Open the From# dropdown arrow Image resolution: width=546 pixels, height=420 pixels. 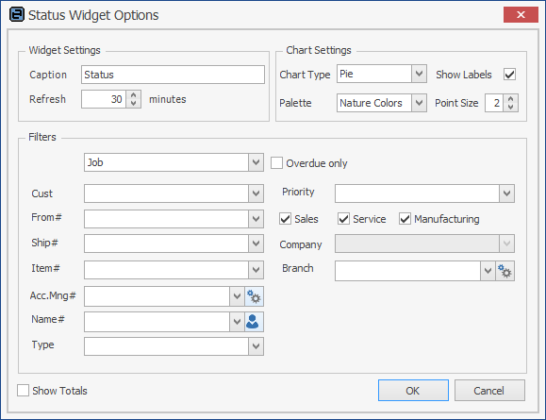tap(256, 219)
